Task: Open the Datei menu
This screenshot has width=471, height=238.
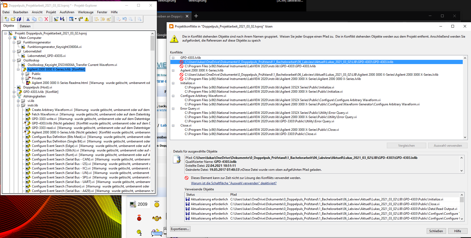Action: (6, 12)
